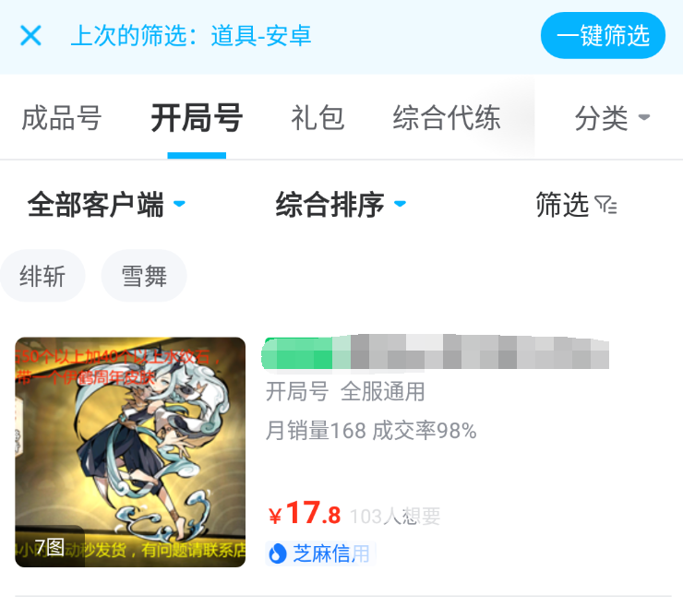Open the product thumbnail image
The image size is (683, 607).
pyautogui.click(x=130, y=452)
